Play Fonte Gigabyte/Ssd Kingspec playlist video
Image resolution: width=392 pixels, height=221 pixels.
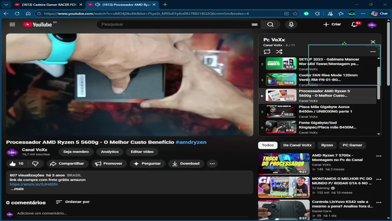(317, 127)
